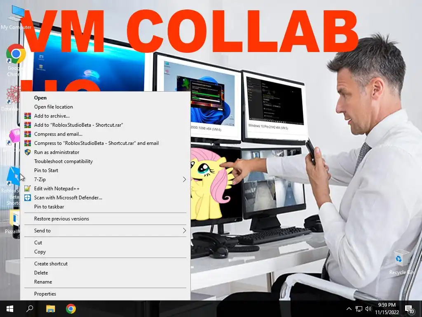The width and height of the screenshot is (422, 317).
Task: Open the Recycle Bin icon
Action: 401,262
